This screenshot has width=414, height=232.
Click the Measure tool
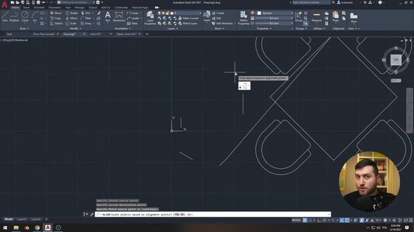click(316, 16)
